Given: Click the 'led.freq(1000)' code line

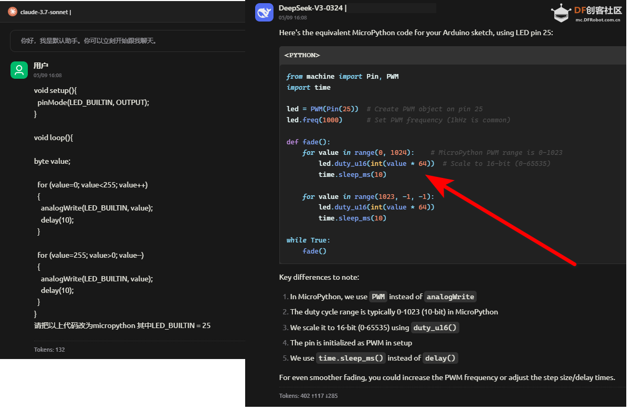Looking at the screenshot, I should click(314, 120).
